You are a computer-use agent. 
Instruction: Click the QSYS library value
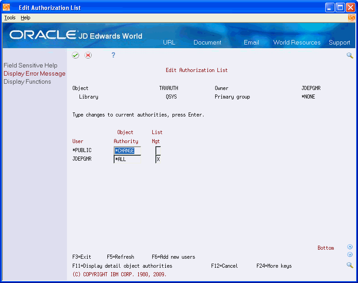pyautogui.click(x=171, y=97)
